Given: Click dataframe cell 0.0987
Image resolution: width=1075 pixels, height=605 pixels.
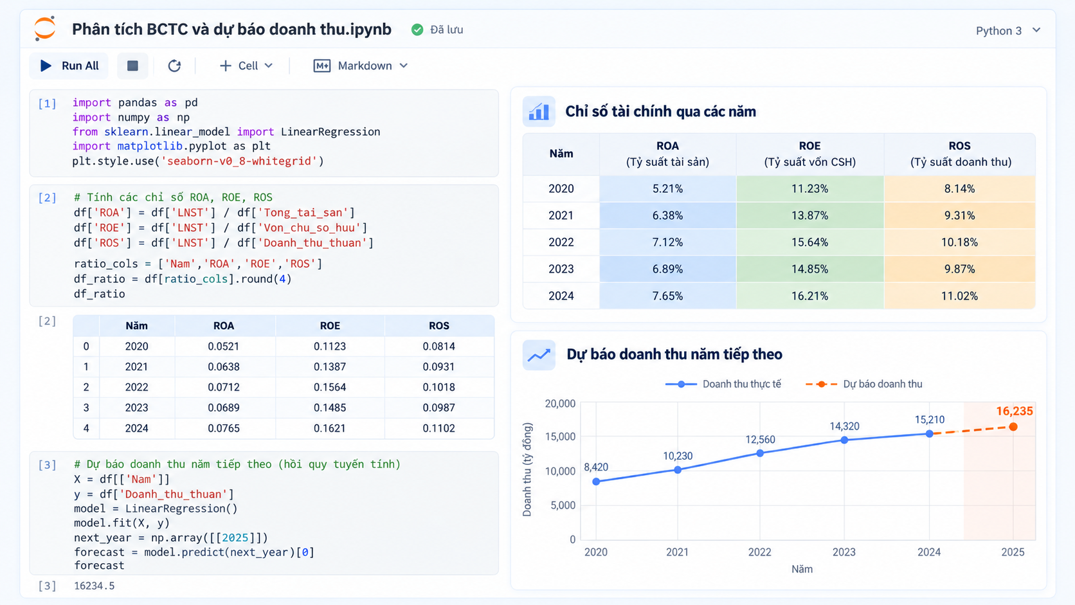Looking at the screenshot, I should click(439, 408).
